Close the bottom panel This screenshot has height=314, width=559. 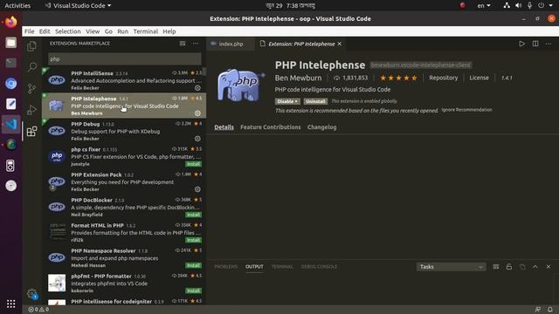click(549, 267)
